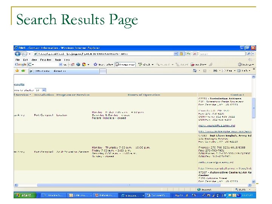Image resolution: width=272 pixels, height=204 pixels.
Task: Click the vertical scrollbar thumb
Action: [253, 108]
